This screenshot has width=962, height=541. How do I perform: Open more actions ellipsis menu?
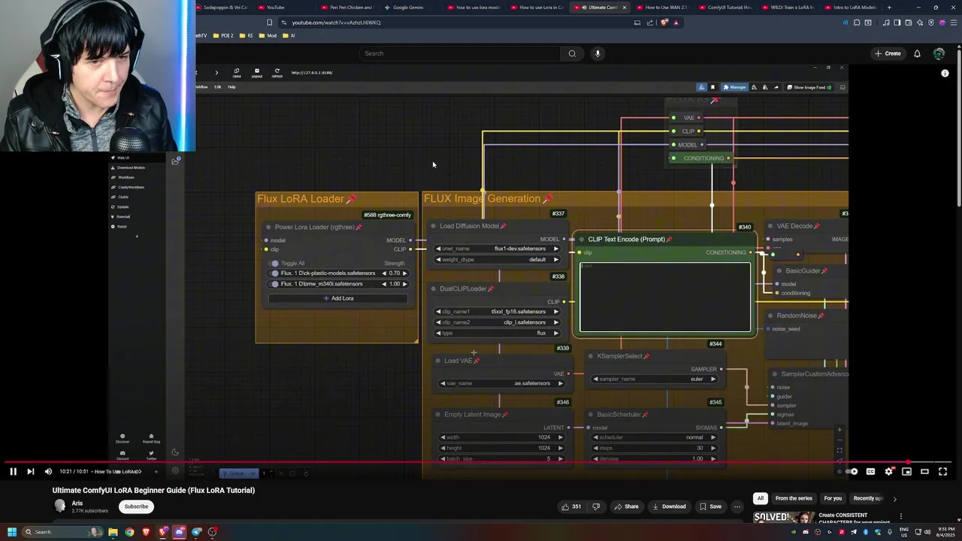[737, 506]
